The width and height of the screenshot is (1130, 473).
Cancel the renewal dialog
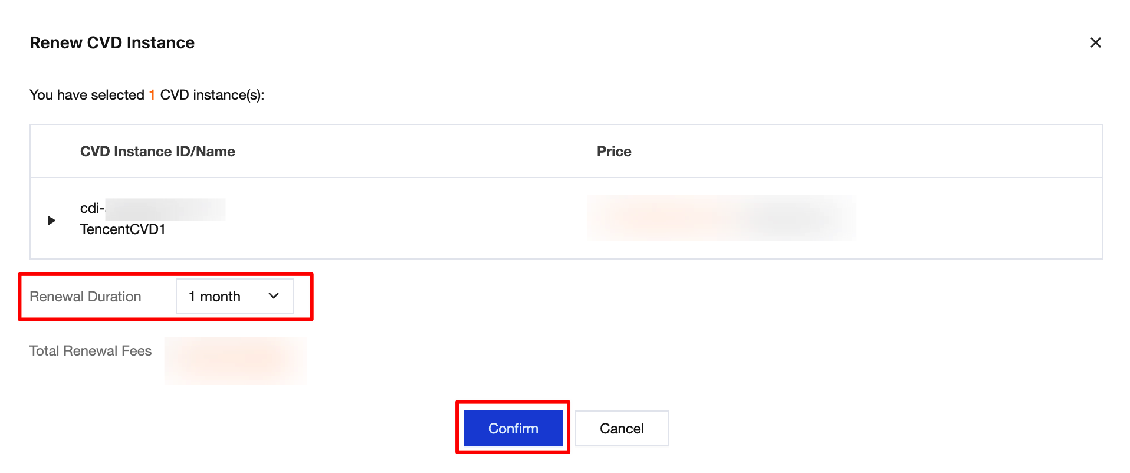(x=621, y=428)
